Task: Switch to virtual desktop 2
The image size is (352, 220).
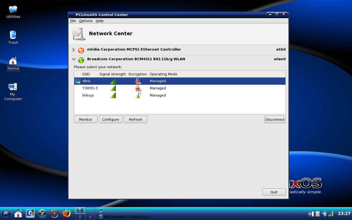Action: pyautogui.click(x=90, y=211)
